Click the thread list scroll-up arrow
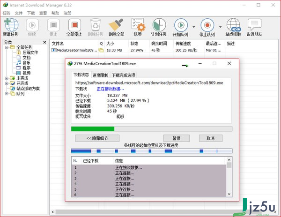 (229, 160)
